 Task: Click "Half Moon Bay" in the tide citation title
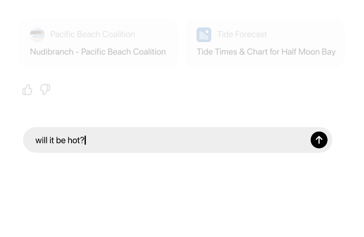click(x=308, y=52)
